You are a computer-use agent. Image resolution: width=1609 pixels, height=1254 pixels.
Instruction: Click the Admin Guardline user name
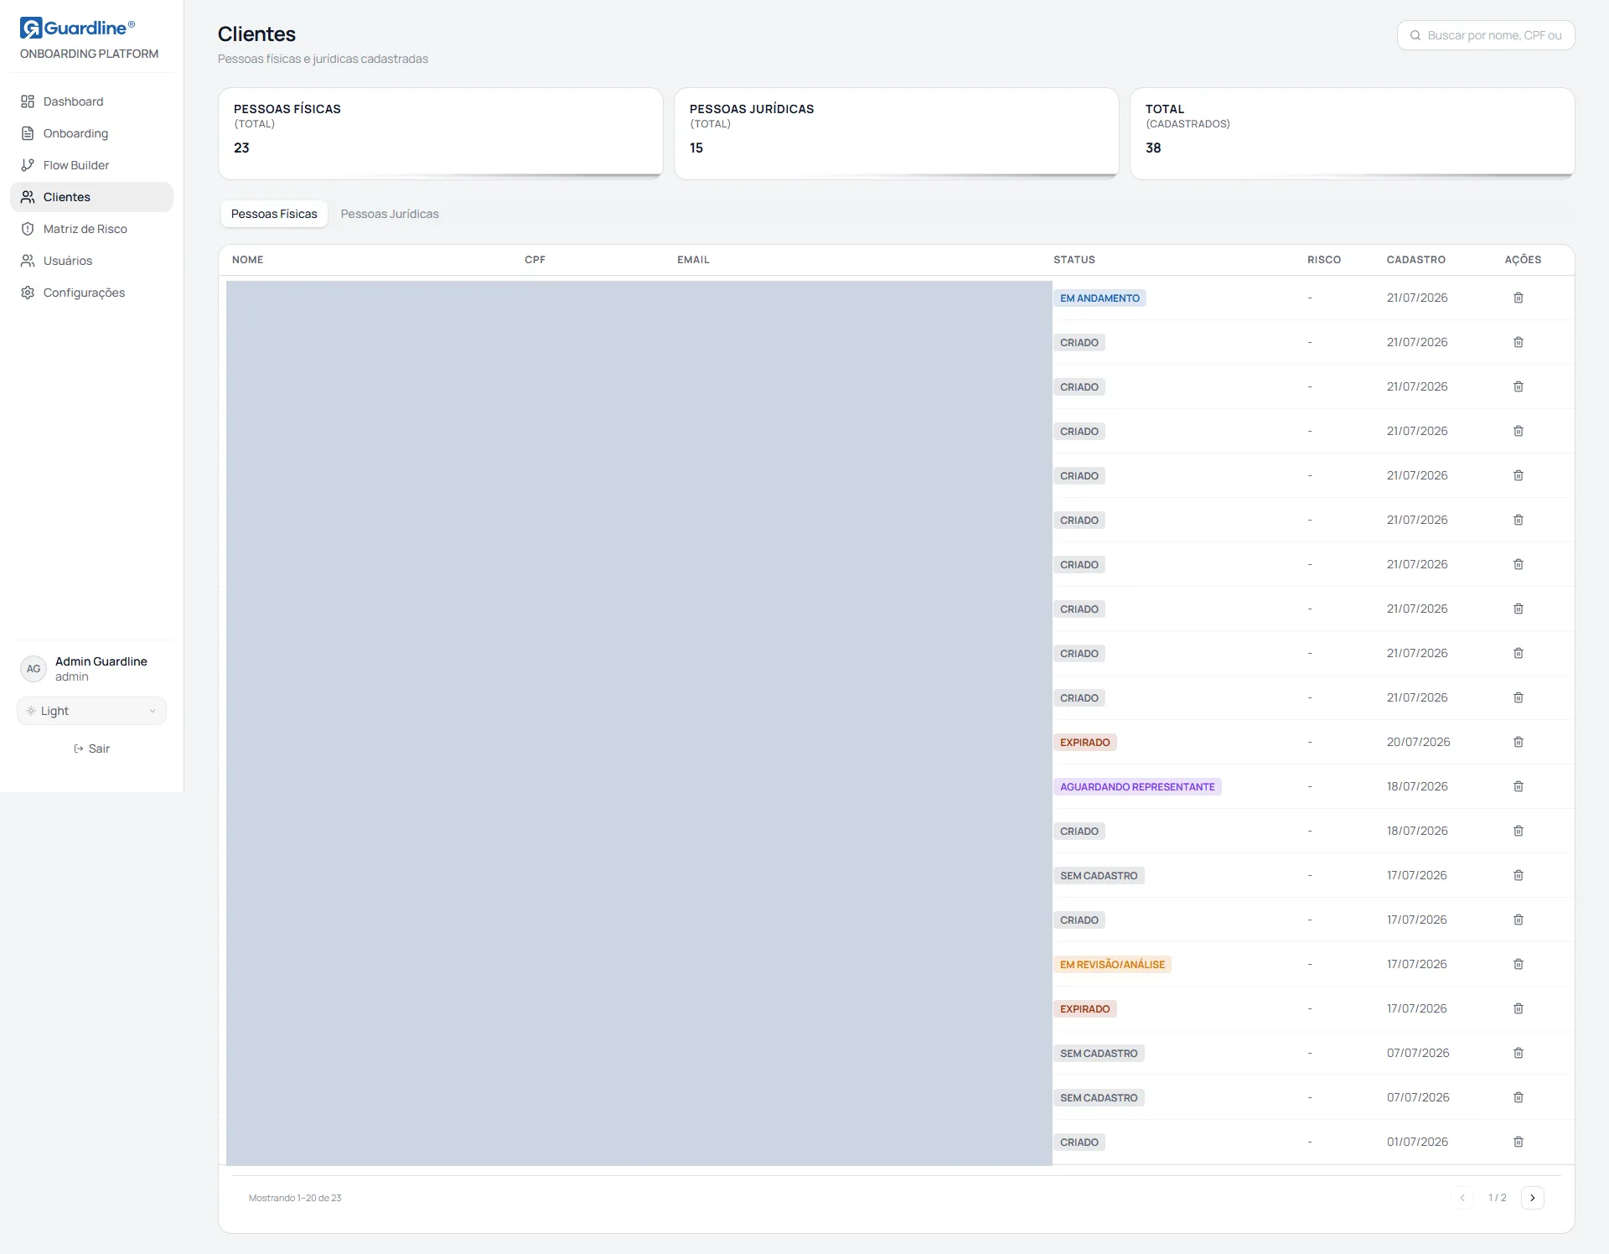(x=101, y=661)
